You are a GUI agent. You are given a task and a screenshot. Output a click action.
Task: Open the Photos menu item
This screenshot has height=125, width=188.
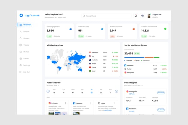pos(24,52)
